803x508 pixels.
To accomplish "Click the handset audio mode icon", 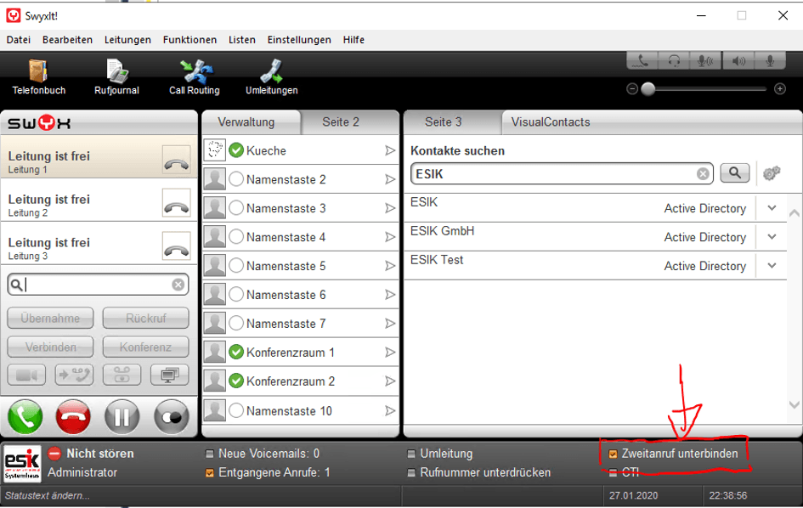I will point(642,61).
